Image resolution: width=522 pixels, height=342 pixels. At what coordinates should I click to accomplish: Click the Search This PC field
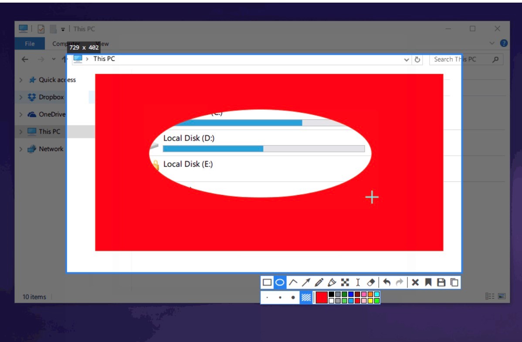pyautogui.click(x=466, y=60)
